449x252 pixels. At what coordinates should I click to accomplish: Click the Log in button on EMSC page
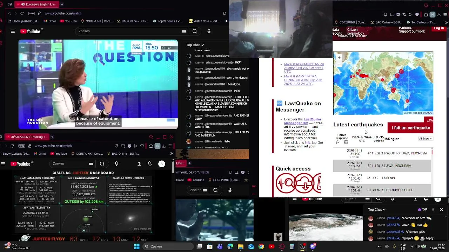[x=439, y=28]
